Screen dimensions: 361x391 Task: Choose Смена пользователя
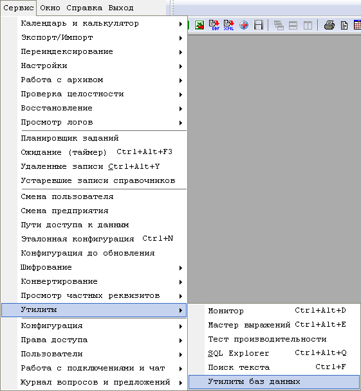point(94,196)
